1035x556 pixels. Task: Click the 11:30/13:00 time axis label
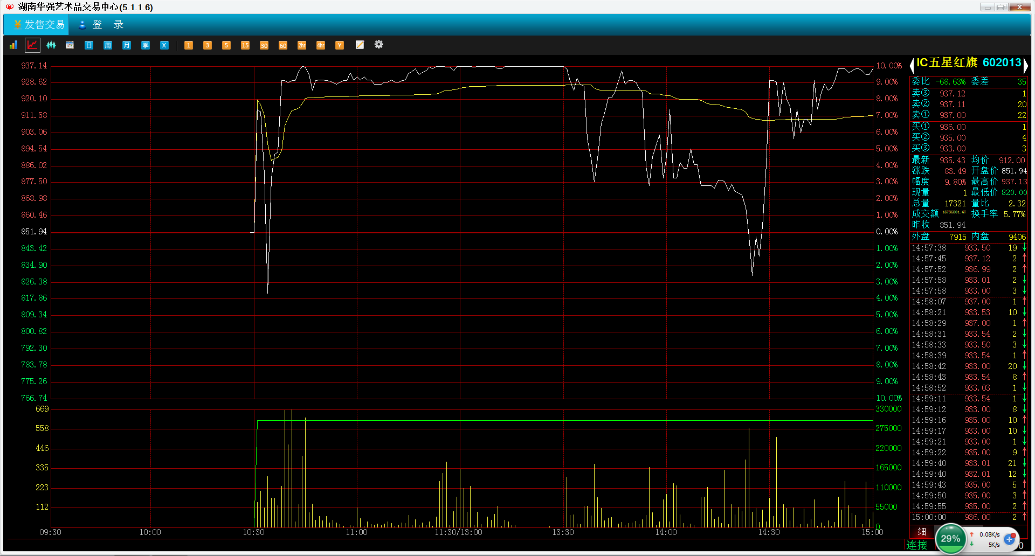click(x=458, y=532)
